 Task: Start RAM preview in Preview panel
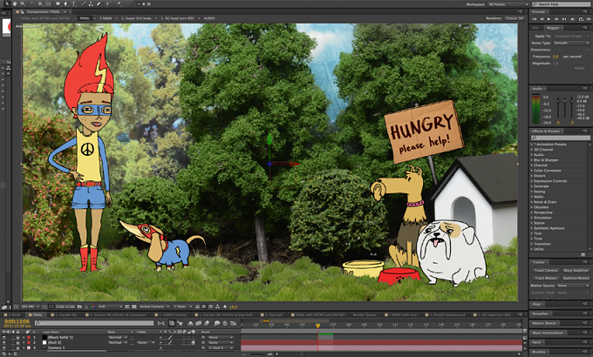[x=589, y=19]
